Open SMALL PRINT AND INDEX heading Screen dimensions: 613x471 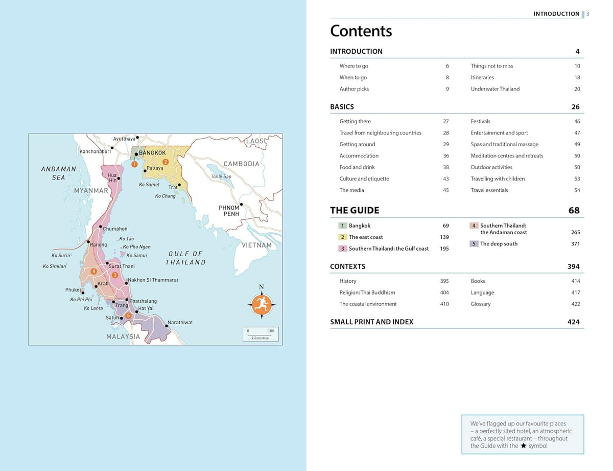(x=372, y=322)
